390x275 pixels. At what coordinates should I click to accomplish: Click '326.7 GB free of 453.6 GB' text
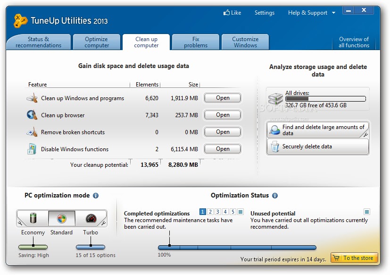click(315, 105)
